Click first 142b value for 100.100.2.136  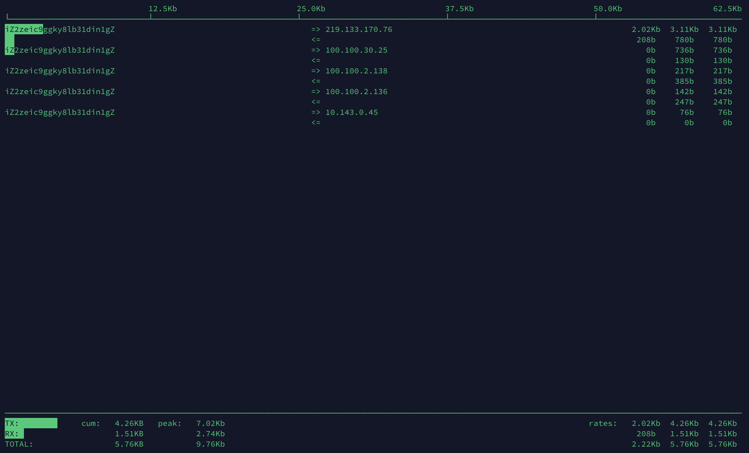pyautogui.click(x=684, y=92)
